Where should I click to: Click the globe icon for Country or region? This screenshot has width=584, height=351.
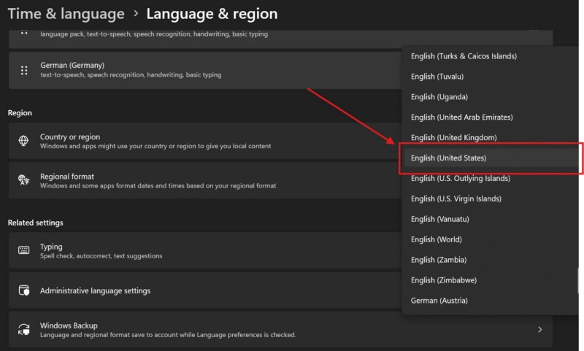(x=24, y=141)
